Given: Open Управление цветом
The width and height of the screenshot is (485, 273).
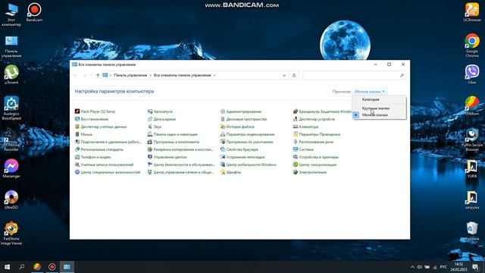Looking at the screenshot, I should click(167, 157).
